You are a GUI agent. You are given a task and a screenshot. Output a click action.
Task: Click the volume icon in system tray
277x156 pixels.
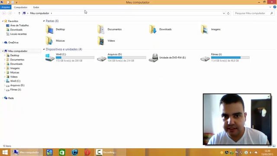[x=251, y=153]
